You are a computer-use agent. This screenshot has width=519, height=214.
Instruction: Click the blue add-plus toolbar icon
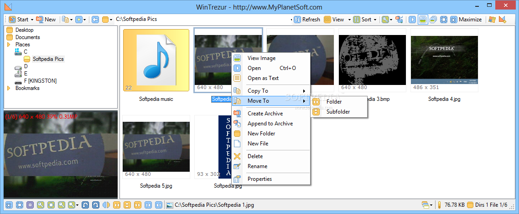[78, 20]
